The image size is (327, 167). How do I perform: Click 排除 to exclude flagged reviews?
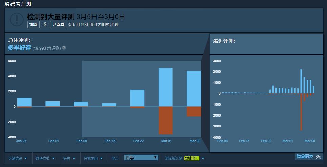(33, 25)
